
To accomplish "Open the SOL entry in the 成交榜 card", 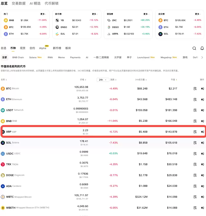I will (x=180, y=34).
